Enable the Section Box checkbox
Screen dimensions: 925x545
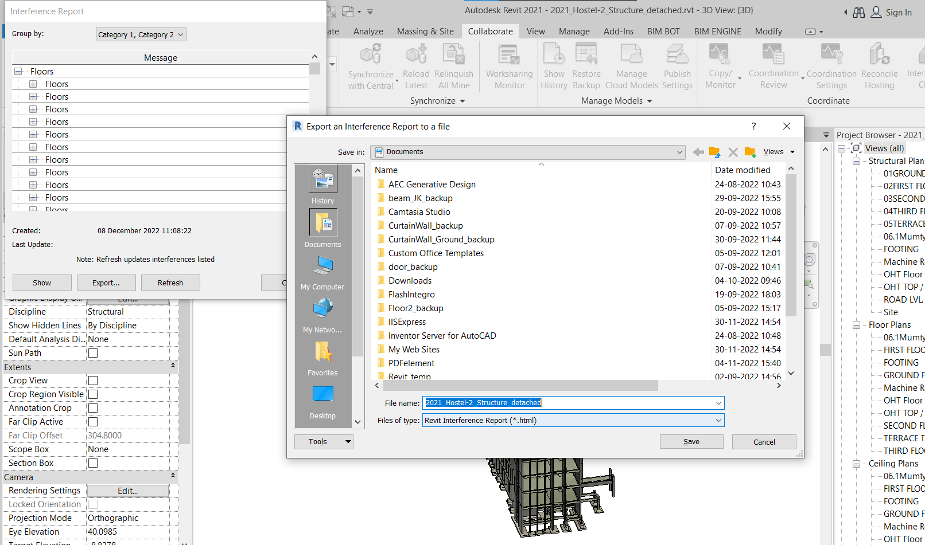[x=93, y=463]
